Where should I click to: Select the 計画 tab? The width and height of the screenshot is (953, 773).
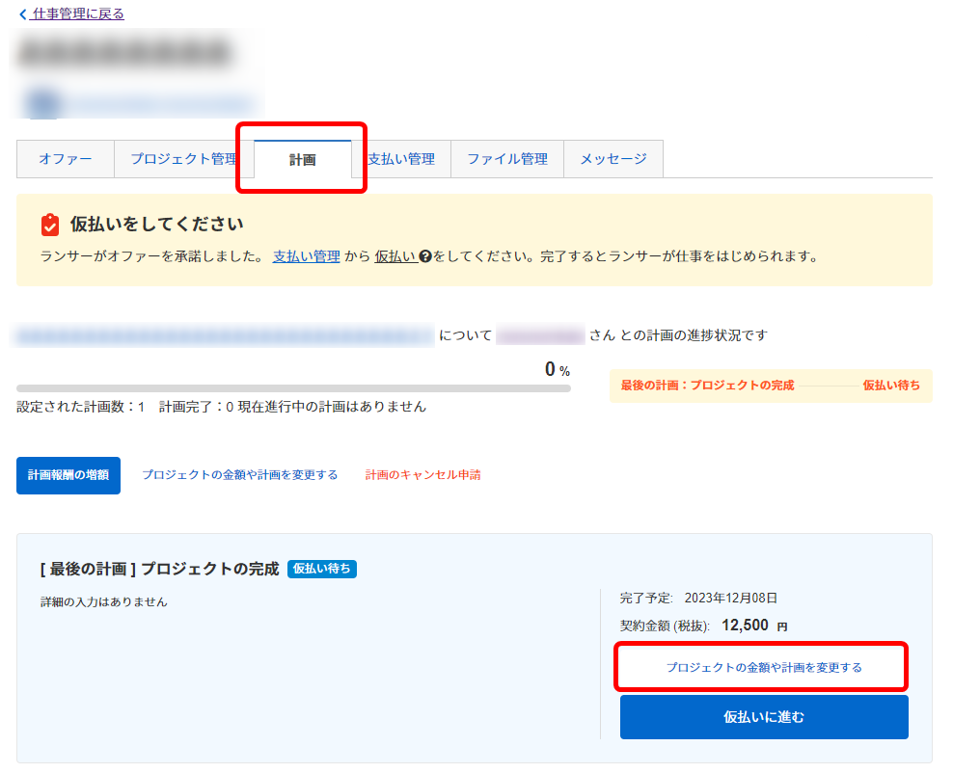[x=303, y=160]
